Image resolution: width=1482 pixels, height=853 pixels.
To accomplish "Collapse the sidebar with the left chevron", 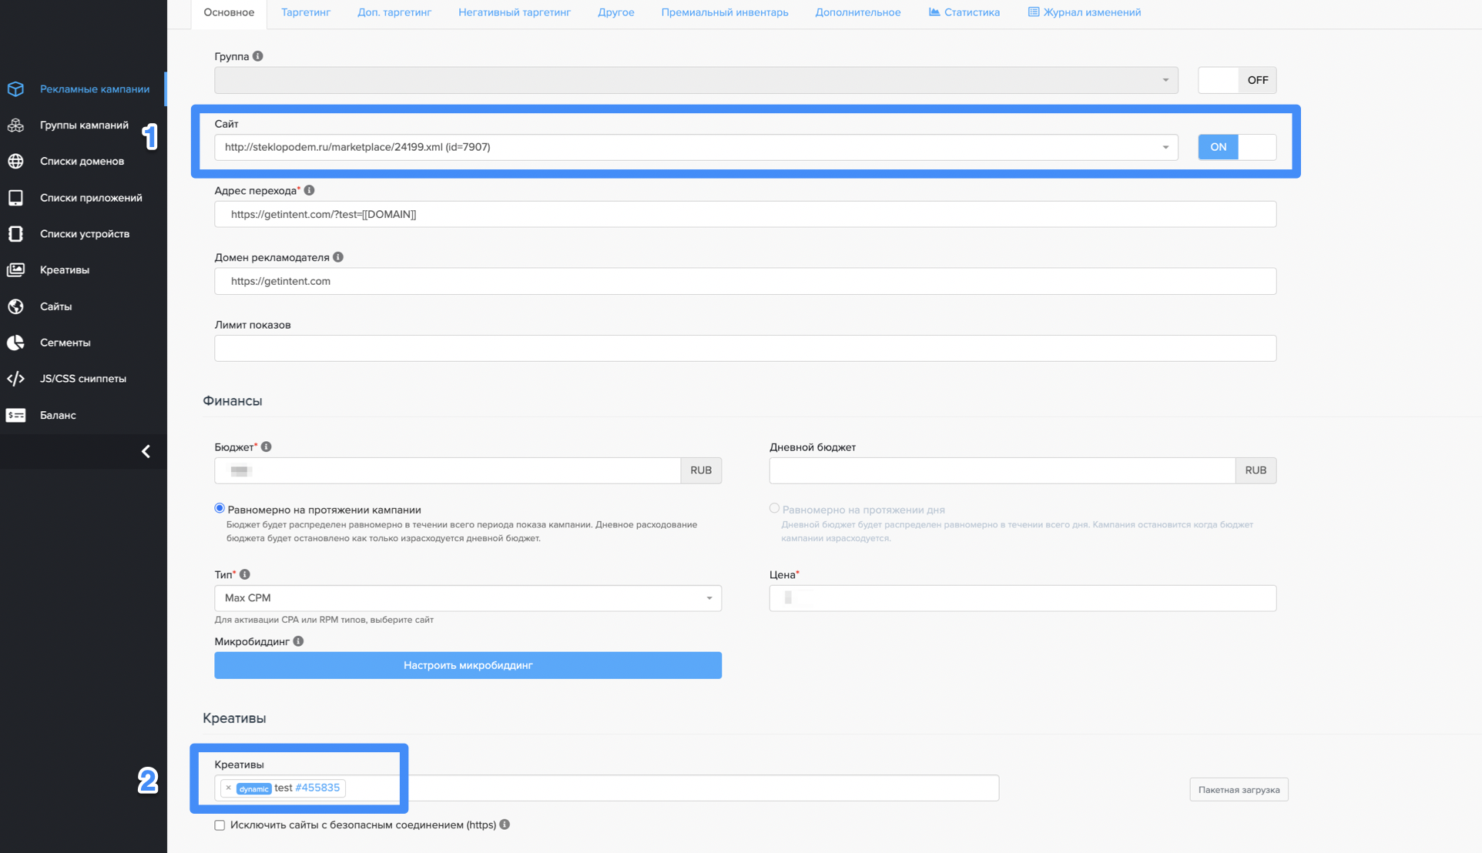I will point(146,451).
